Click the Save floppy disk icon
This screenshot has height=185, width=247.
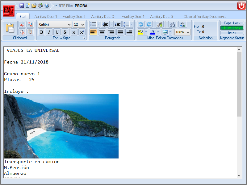click(22, 6)
